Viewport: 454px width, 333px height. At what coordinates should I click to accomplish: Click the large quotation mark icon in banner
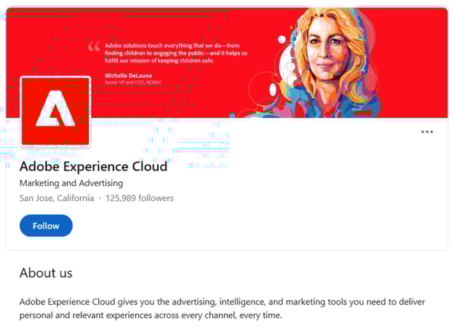(x=94, y=46)
